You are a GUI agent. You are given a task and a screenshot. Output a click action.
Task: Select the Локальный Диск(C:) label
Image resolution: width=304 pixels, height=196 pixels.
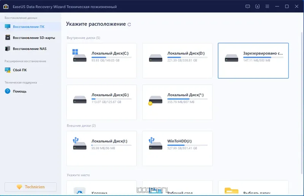[110, 53]
